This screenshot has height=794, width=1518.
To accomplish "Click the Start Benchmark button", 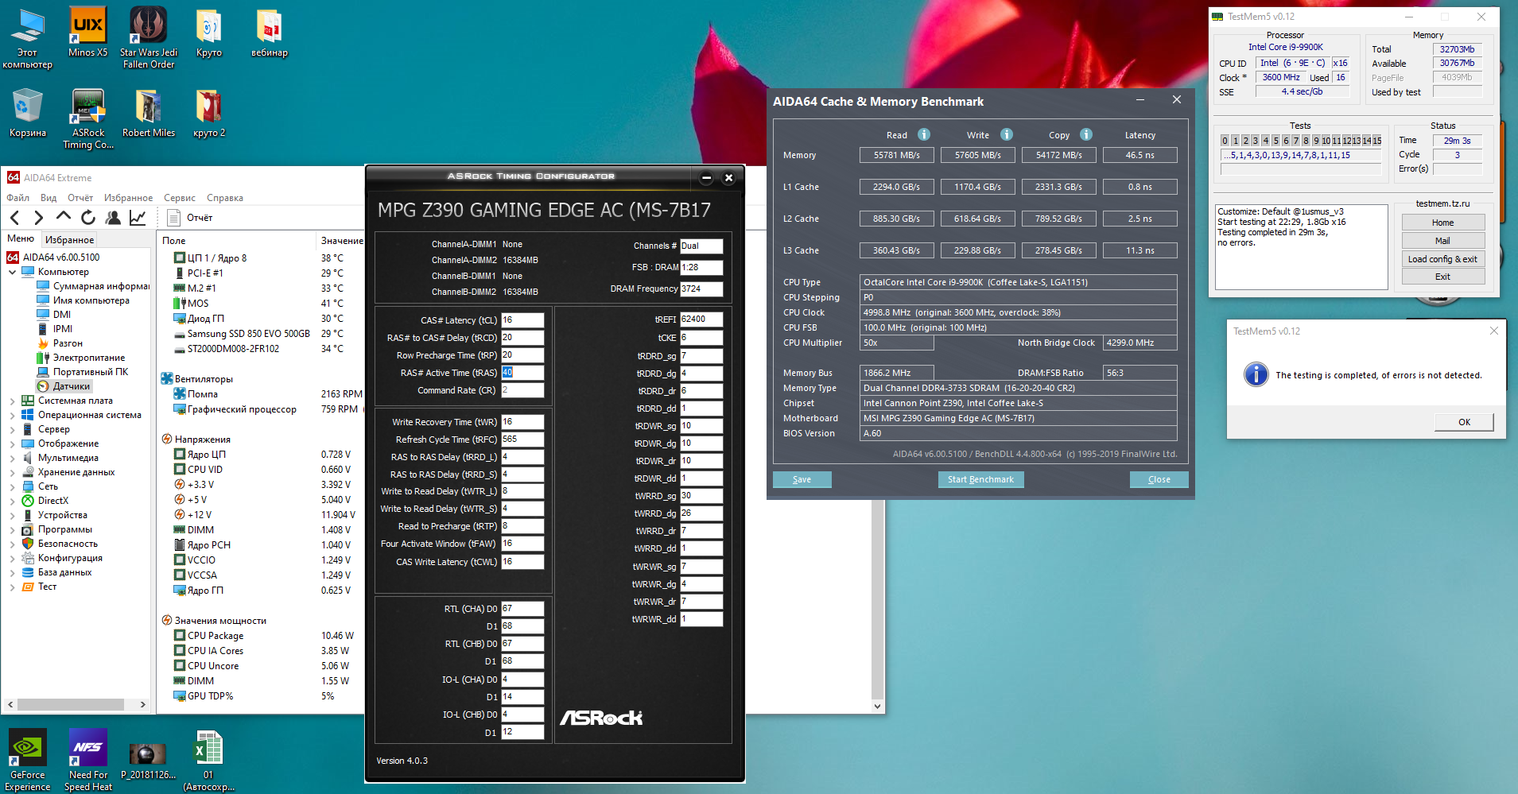I will click(x=980, y=479).
